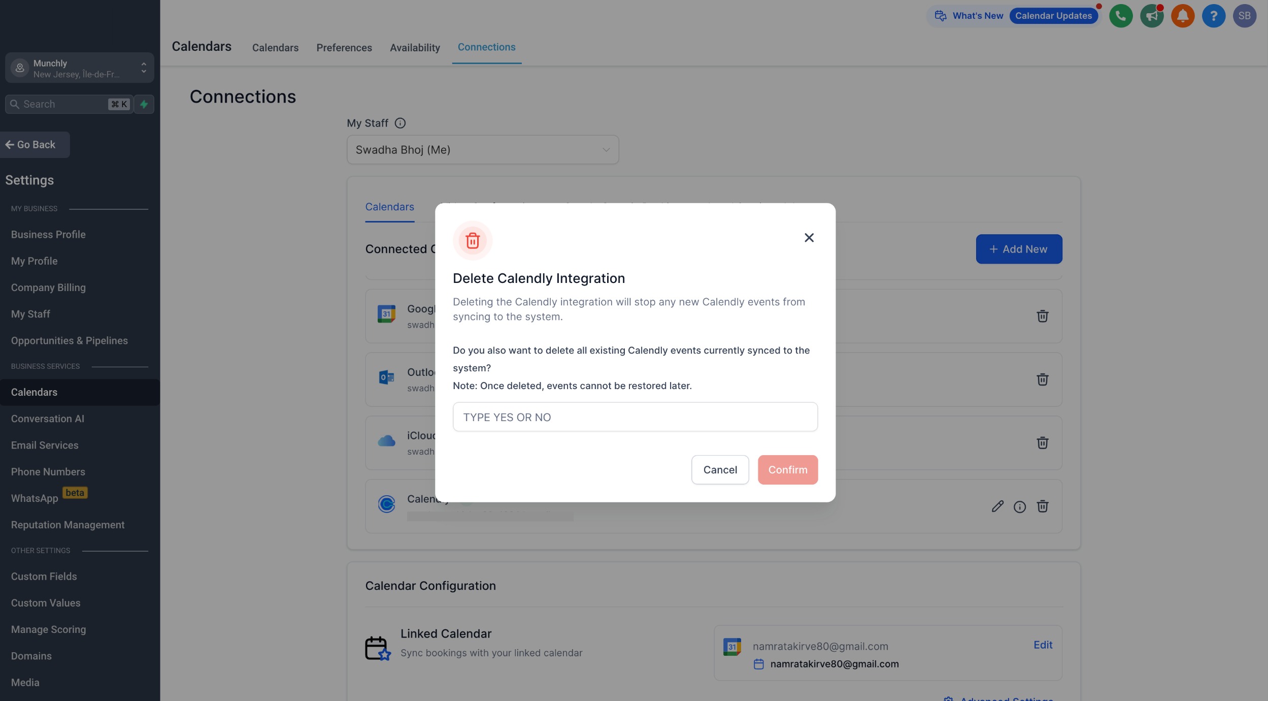Image resolution: width=1268 pixels, height=701 pixels.
Task: Open the orange notifications bell
Action: pyautogui.click(x=1183, y=16)
